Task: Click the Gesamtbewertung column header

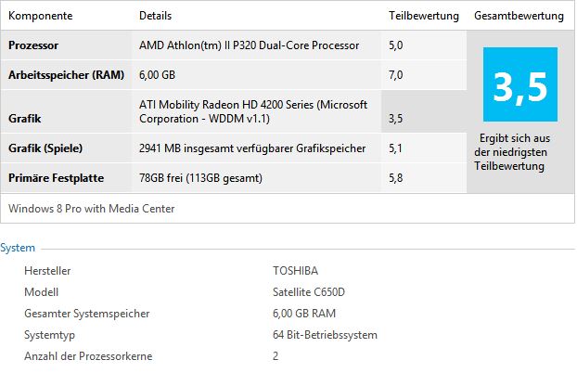Action: (519, 16)
